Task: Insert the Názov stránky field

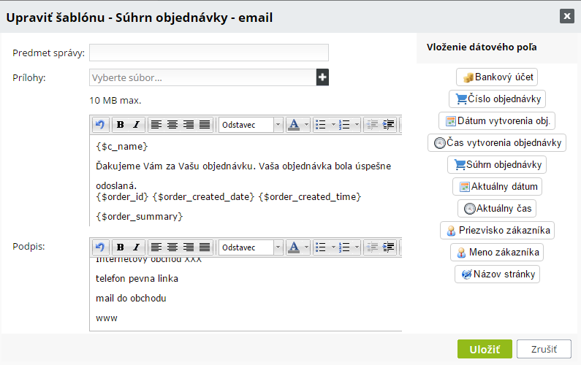Action: coord(497,274)
